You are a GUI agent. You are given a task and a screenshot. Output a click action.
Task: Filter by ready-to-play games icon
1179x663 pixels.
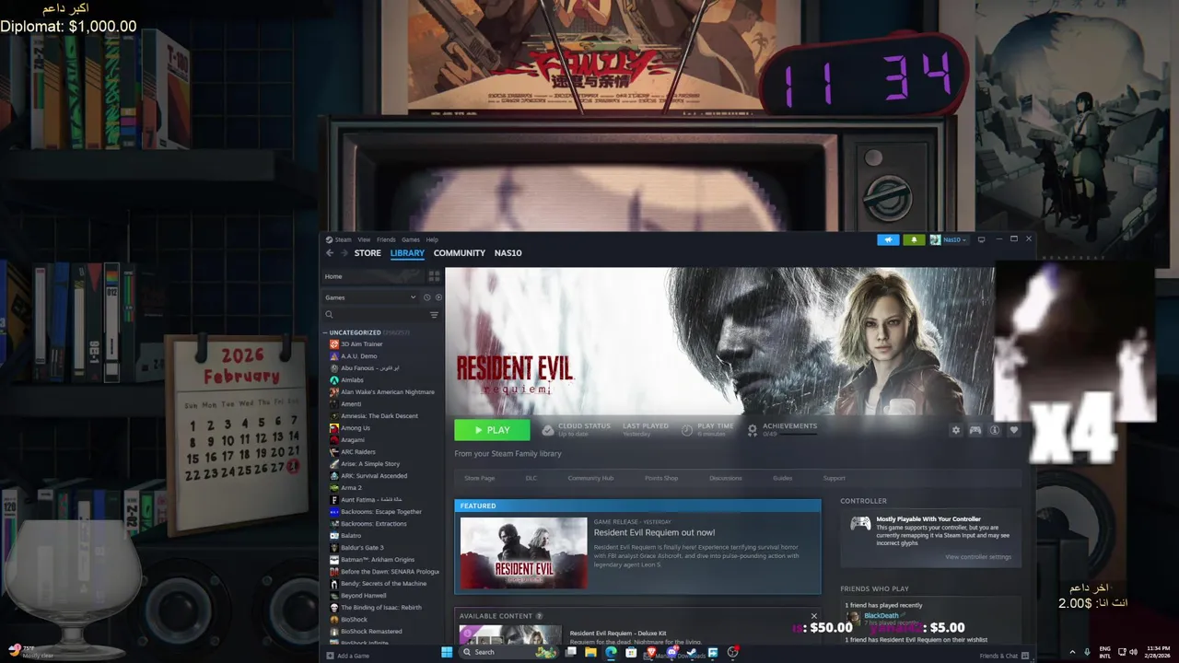point(438,297)
